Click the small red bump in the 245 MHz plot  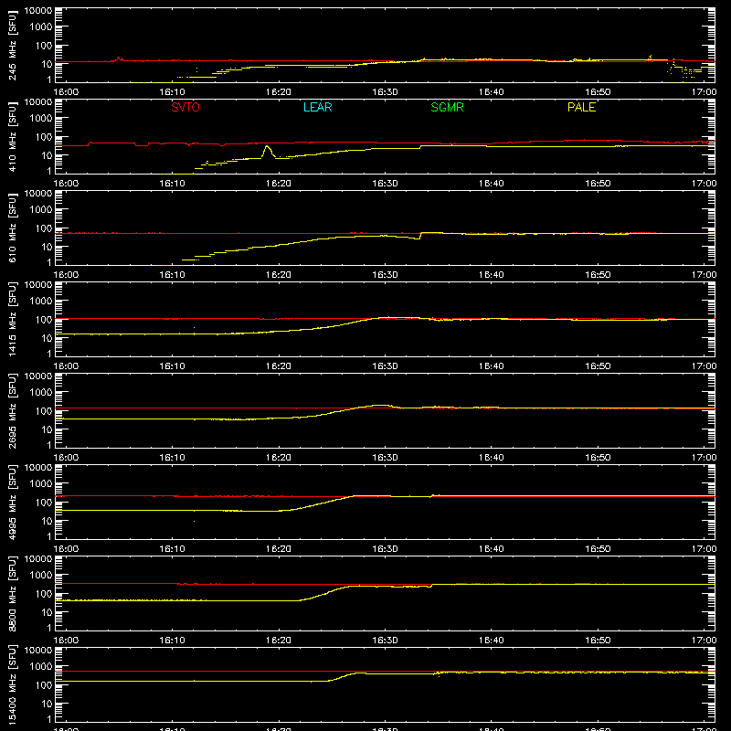tap(119, 58)
